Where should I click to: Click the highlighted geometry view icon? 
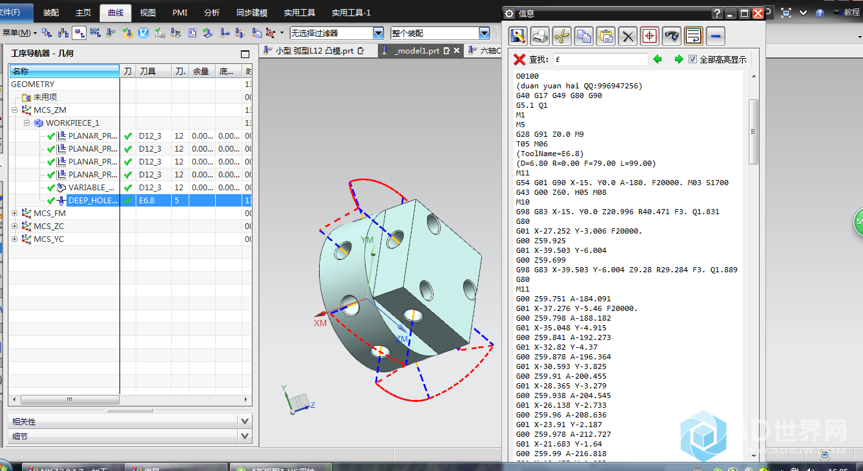tap(79, 32)
